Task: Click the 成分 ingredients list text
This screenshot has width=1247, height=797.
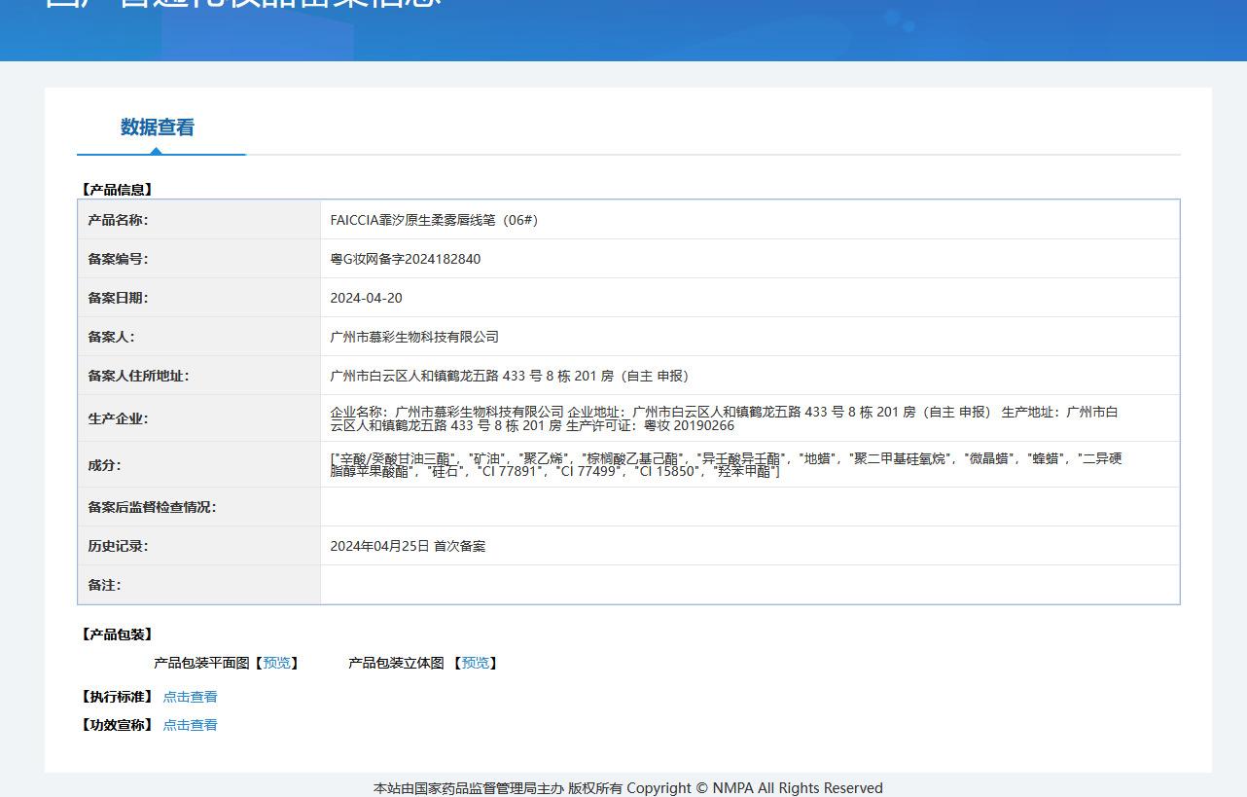Action: coord(726,464)
